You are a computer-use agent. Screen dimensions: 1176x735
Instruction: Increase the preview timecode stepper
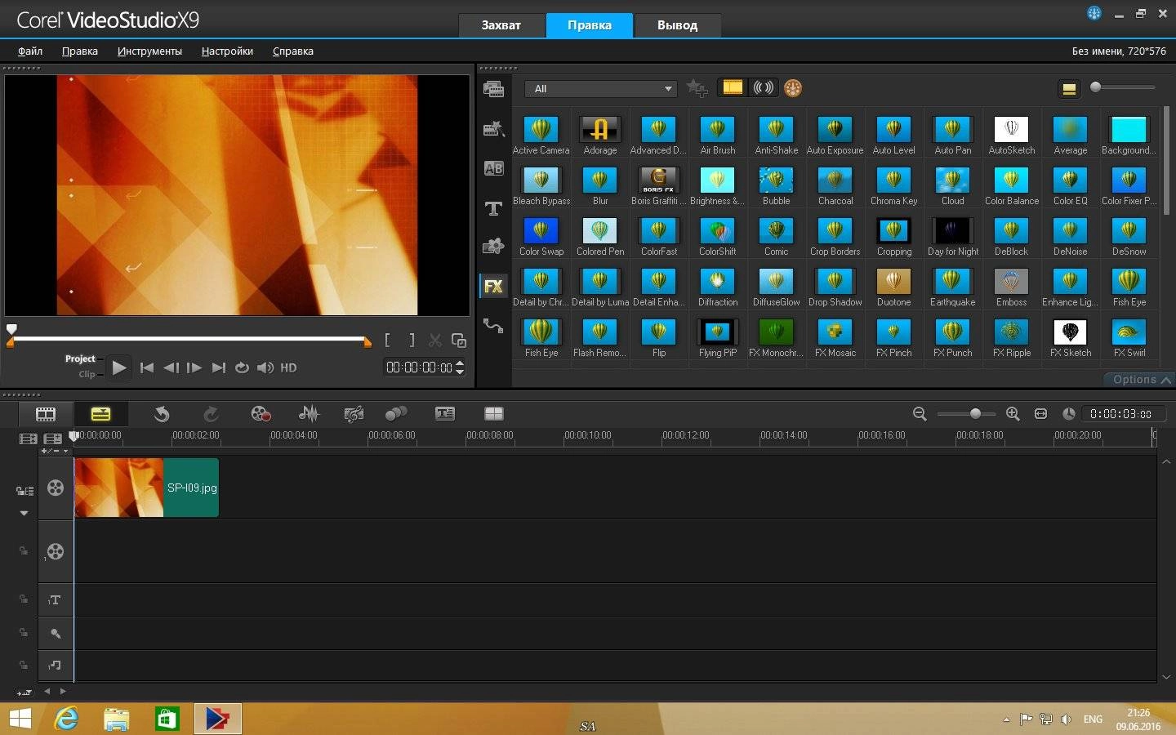(x=460, y=363)
